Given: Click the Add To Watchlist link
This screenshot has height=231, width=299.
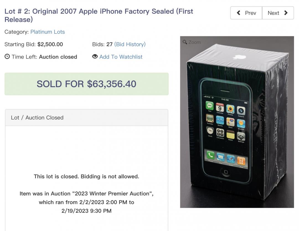Looking at the screenshot, I should tap(121, 57).
